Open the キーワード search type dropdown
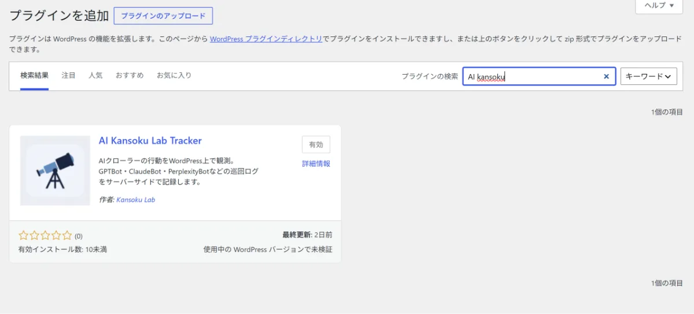 point(648,76)
